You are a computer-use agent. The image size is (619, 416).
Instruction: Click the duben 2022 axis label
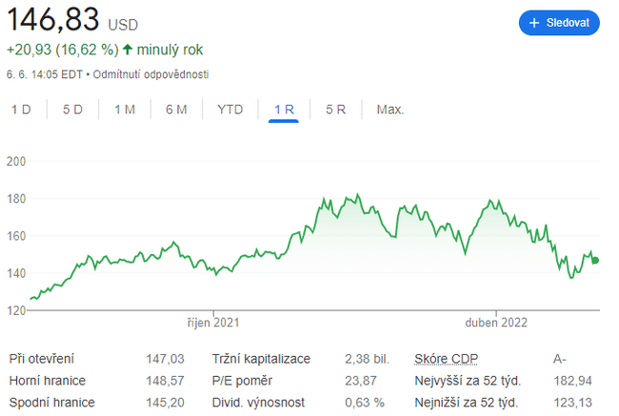click(494, 323)
